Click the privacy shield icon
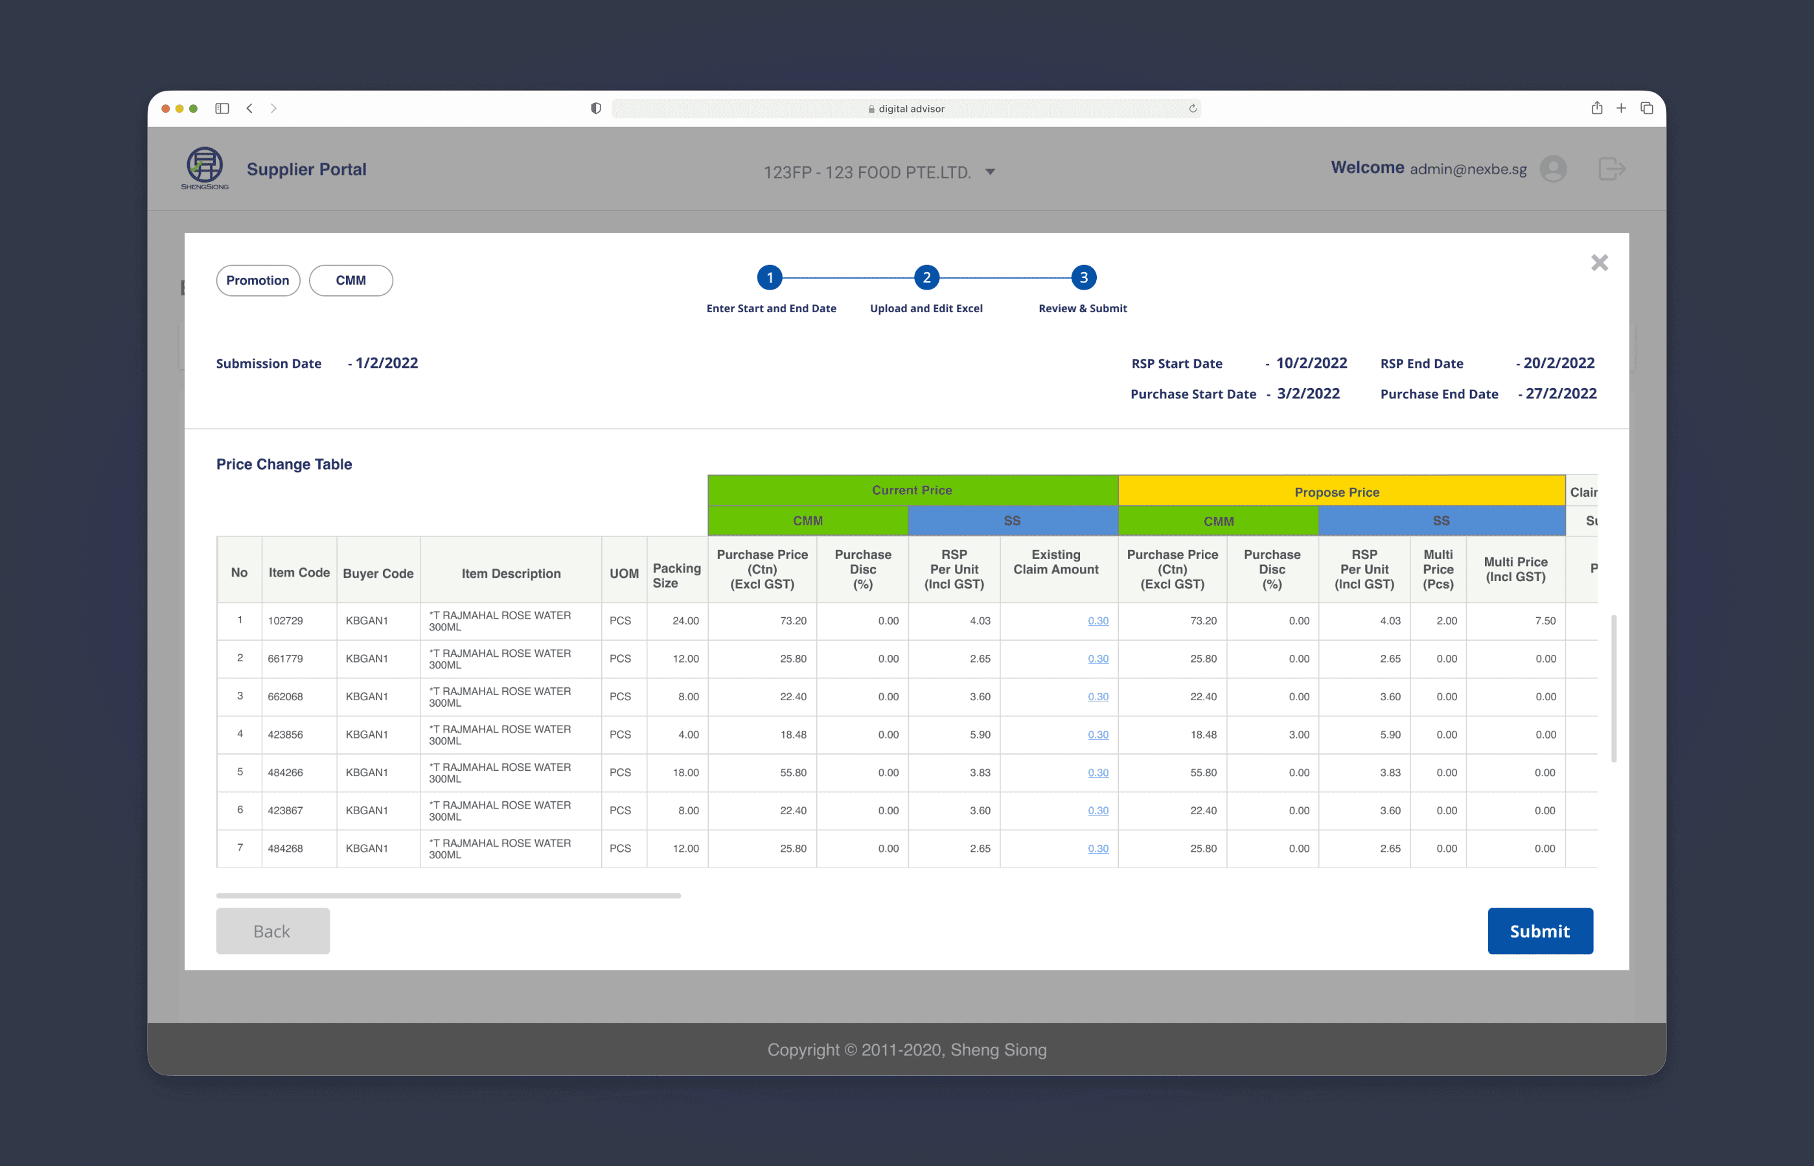Image resolution: width=1814 pixels, height=1166 pixels. pyautogui.click(x=596, y=108)
